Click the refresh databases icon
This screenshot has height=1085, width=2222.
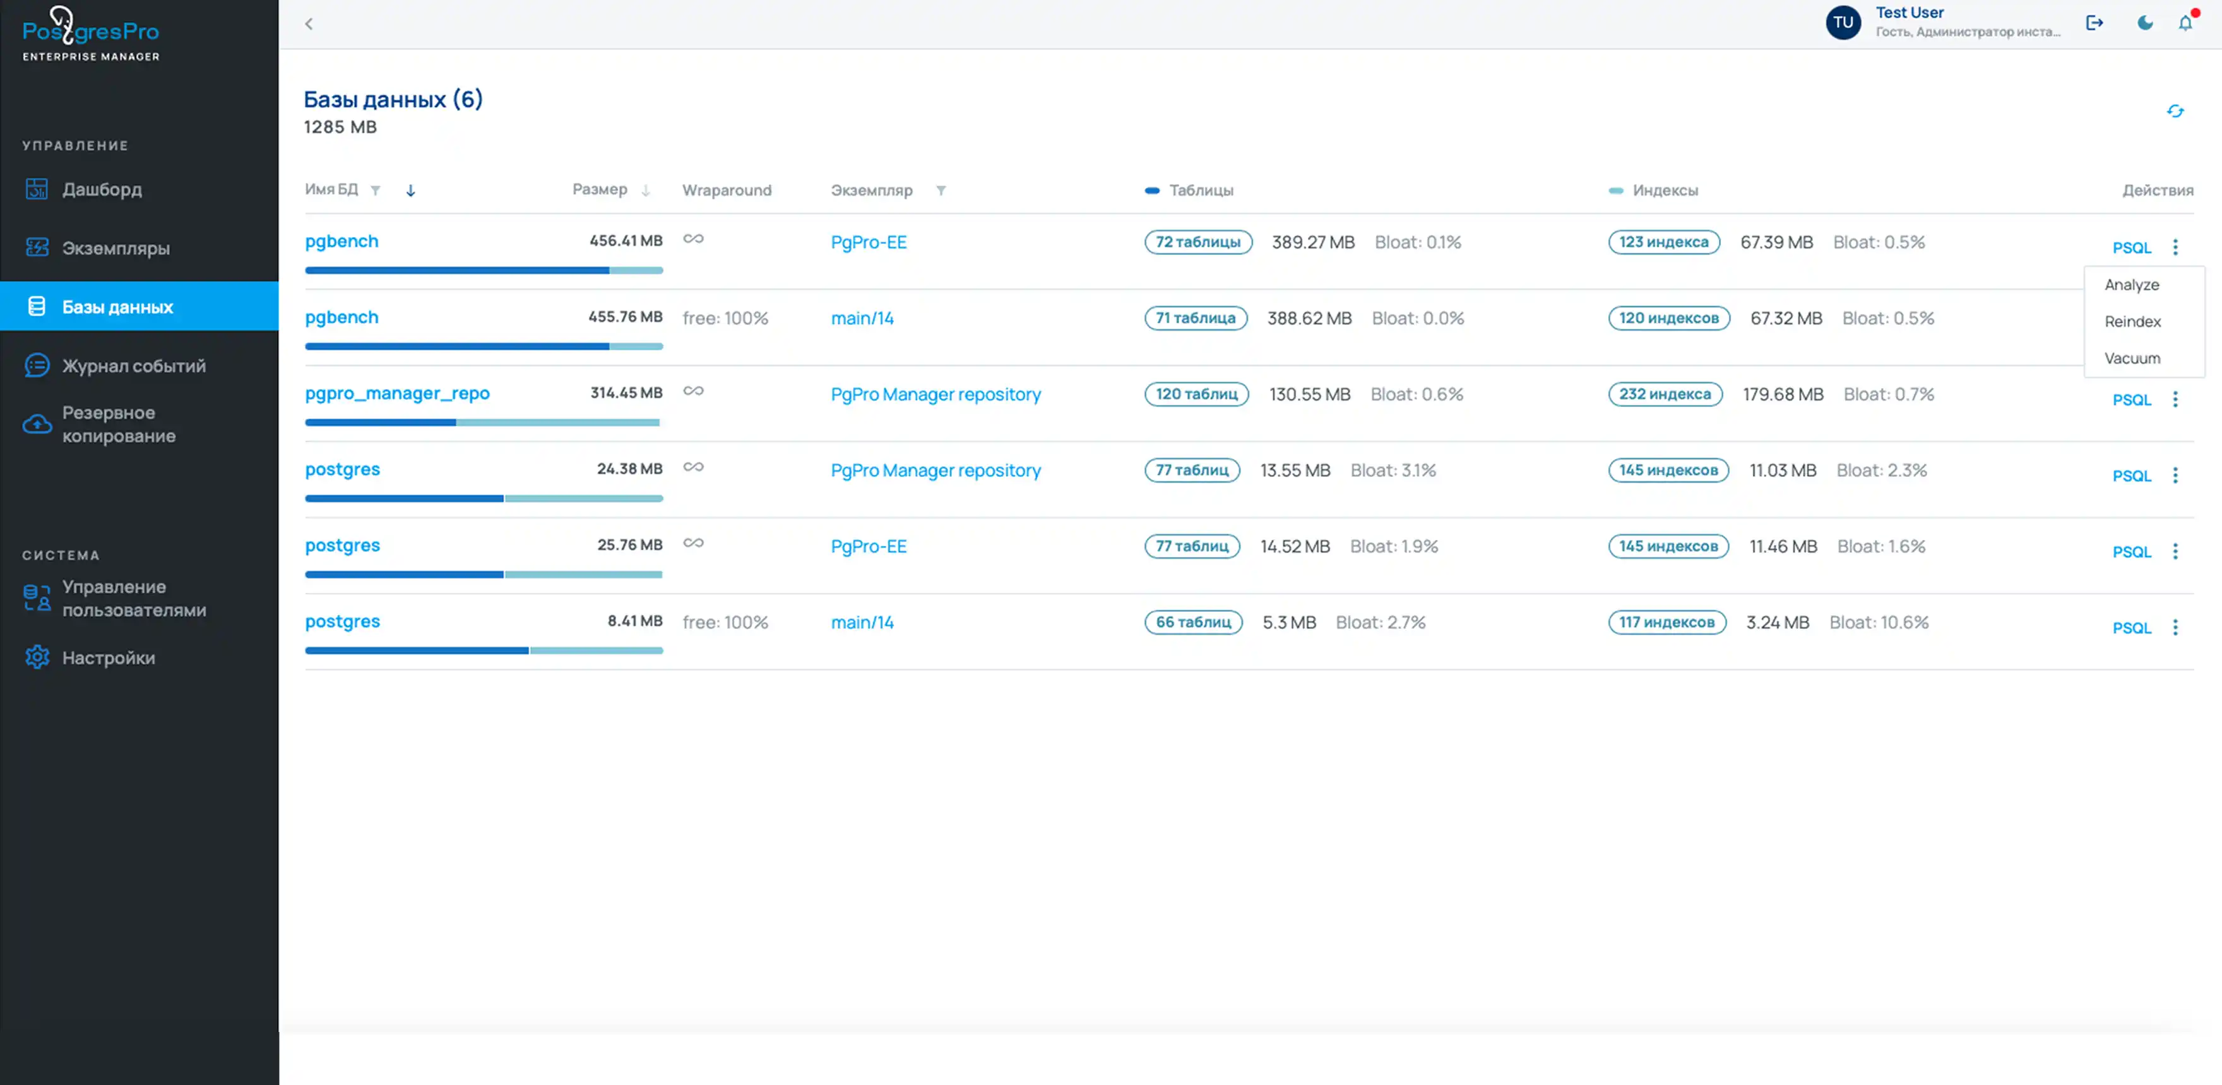click(2175, 111)
